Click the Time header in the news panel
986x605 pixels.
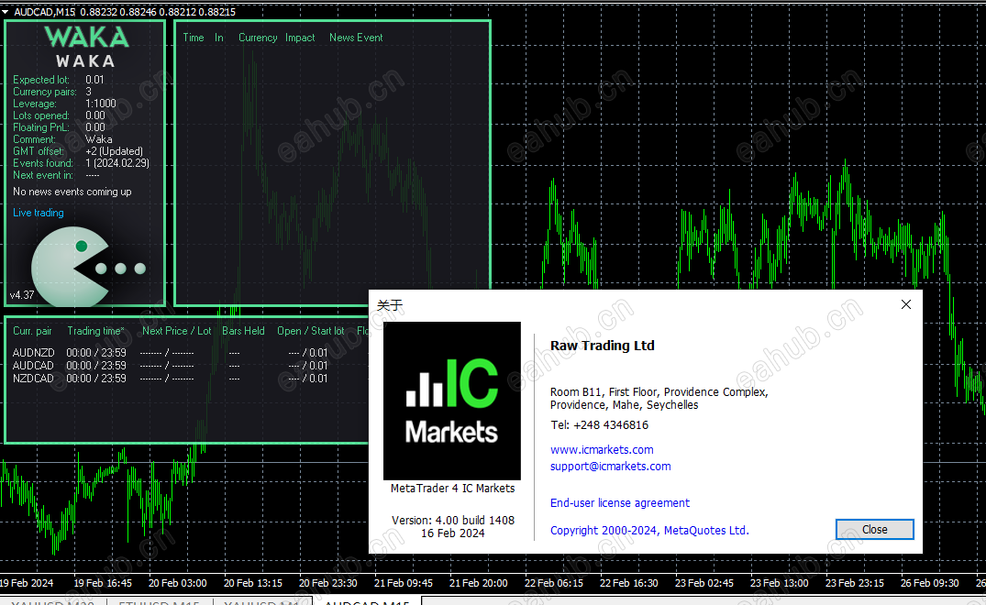pyautogui.click(x=193, y=38)
